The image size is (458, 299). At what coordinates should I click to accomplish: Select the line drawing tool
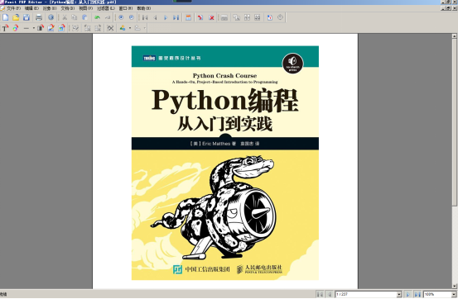point(27,28)
